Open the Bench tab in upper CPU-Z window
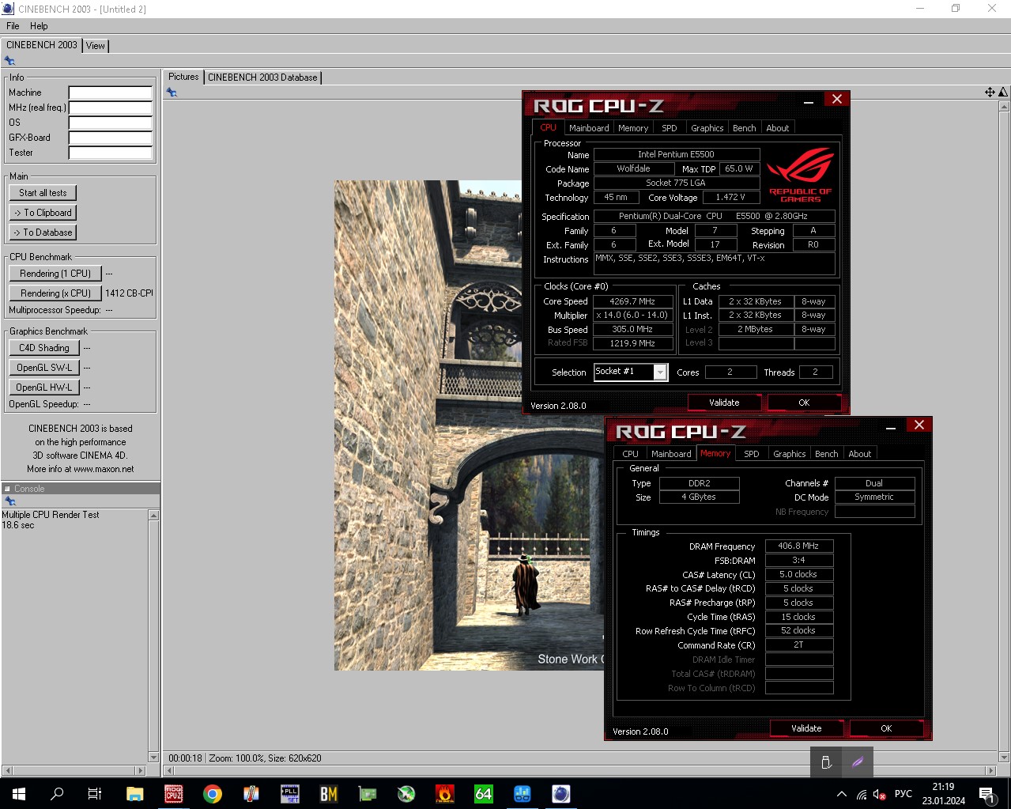The width and height of the screenshot is (1011, 809). pyautogui.click(x=745, y=128)
